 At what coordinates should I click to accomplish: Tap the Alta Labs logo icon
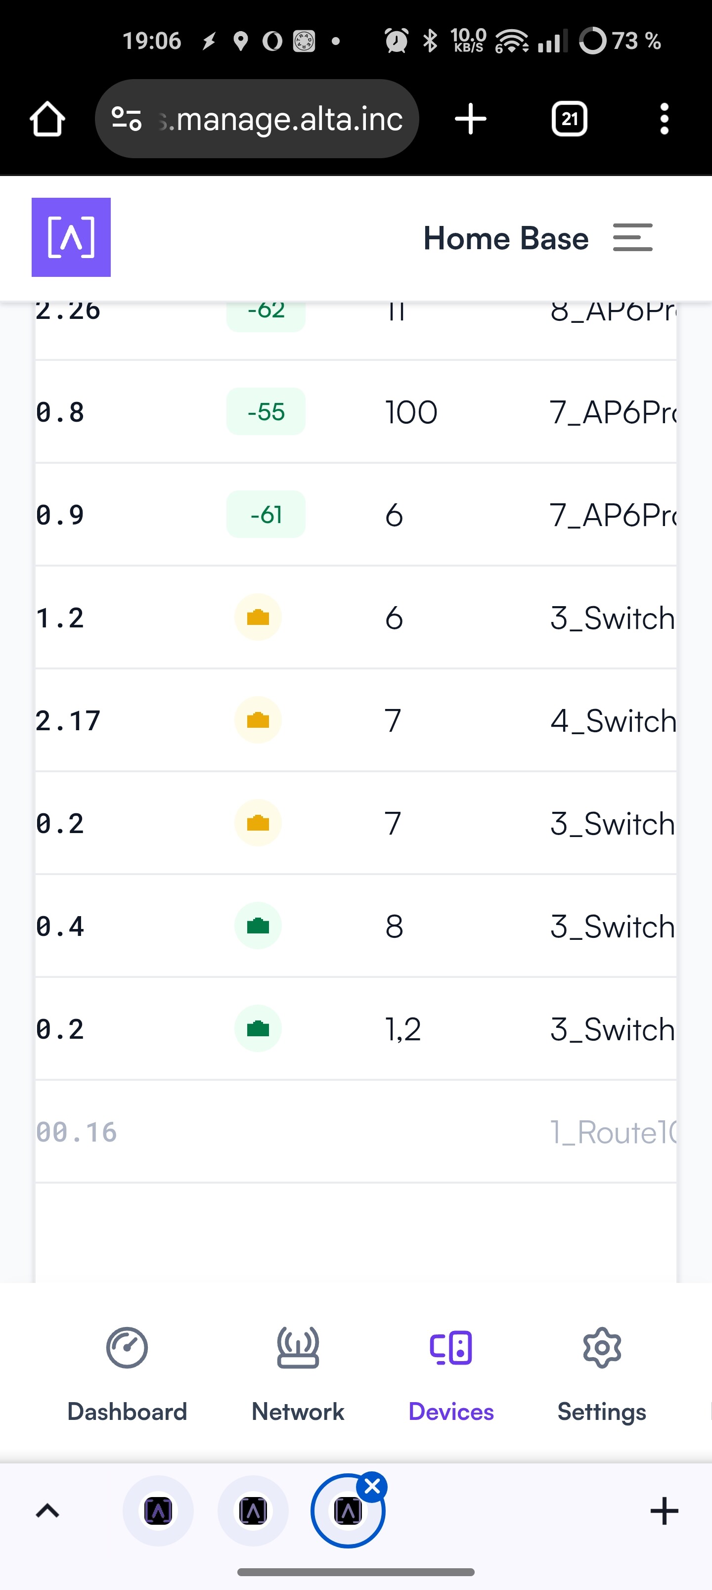(x=71, y=237)
